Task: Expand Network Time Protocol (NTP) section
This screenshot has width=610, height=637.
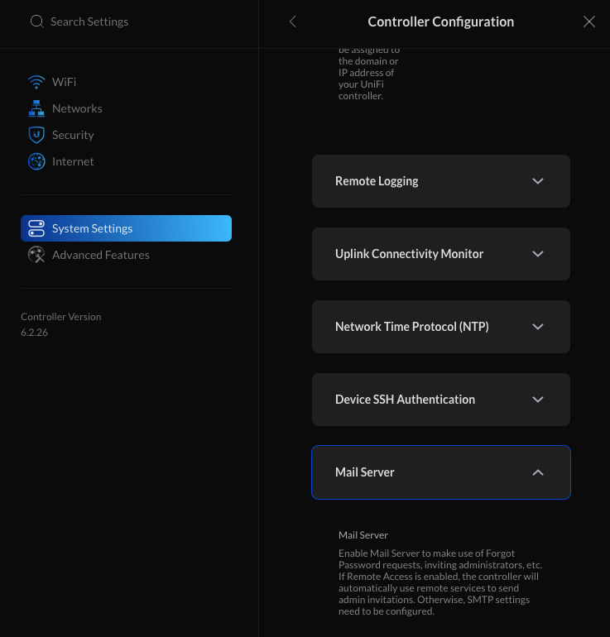Action: [x=441, y=327]
